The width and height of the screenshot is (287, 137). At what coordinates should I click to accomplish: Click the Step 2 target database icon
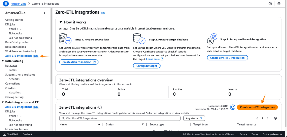[x=139, y=39]
